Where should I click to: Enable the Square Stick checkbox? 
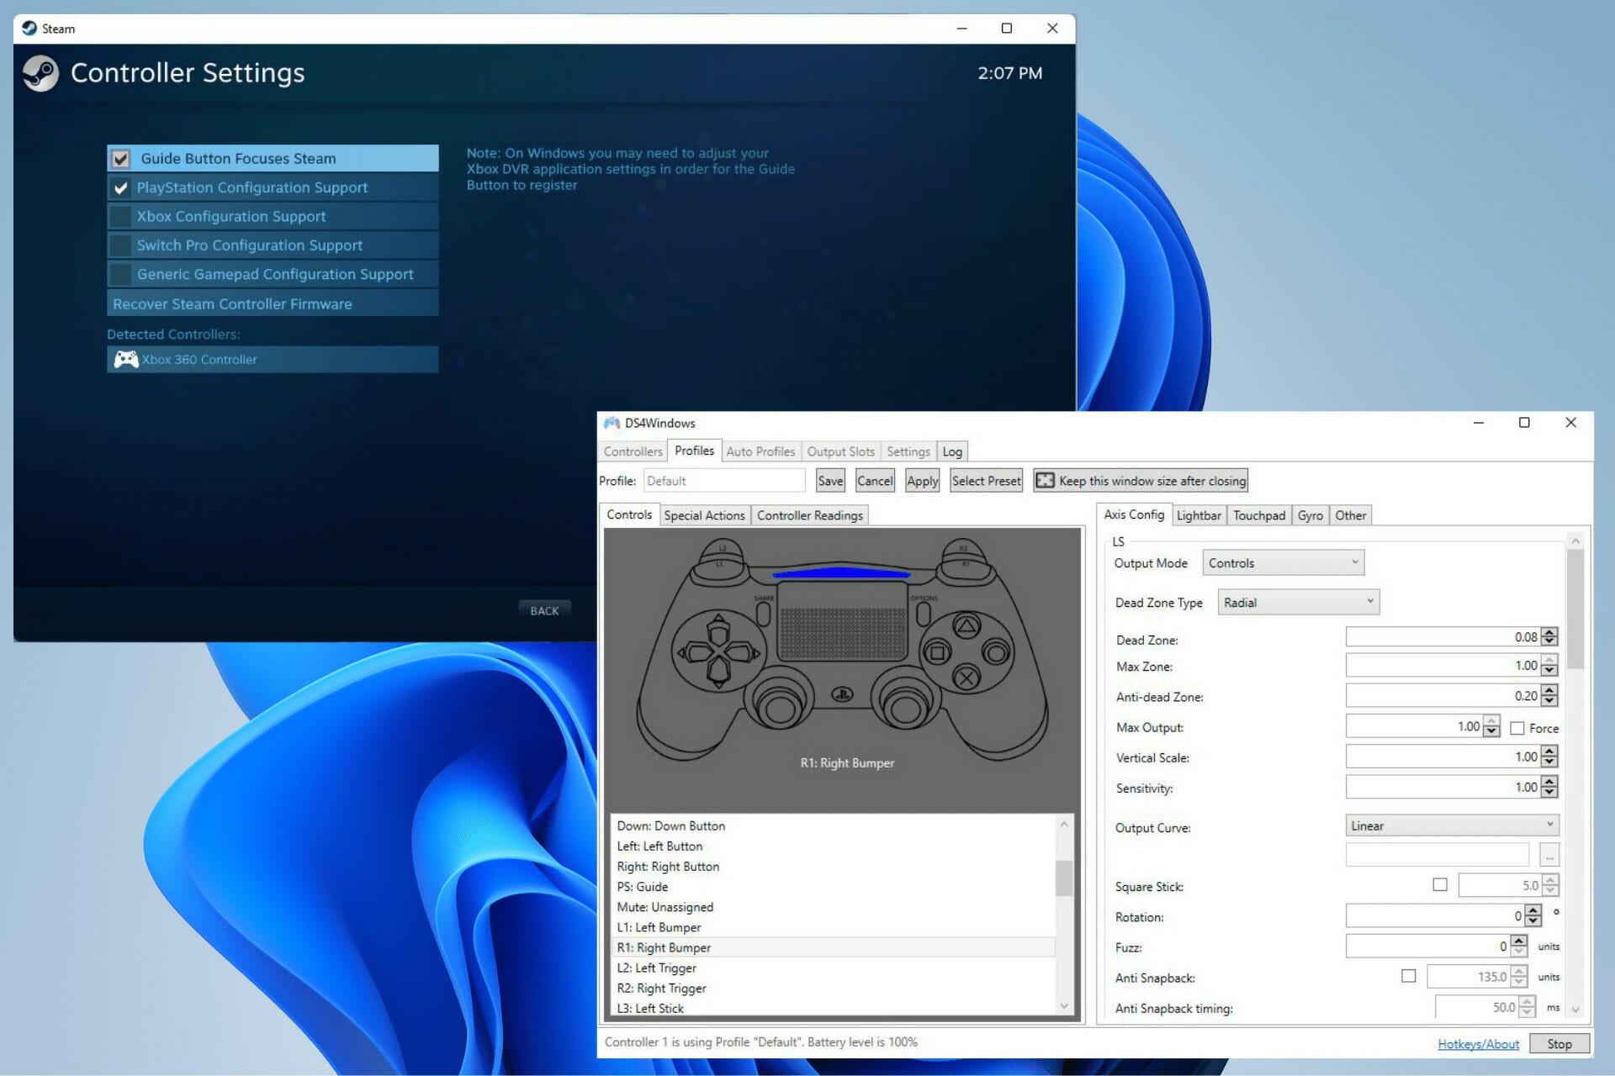[1440, 884]
